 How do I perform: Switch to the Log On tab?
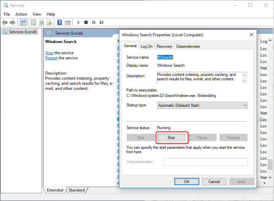(147, 46)
